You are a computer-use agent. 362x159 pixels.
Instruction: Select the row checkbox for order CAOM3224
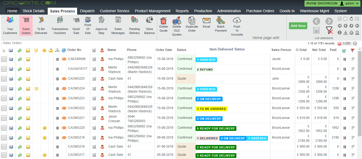tap(4, 89)
